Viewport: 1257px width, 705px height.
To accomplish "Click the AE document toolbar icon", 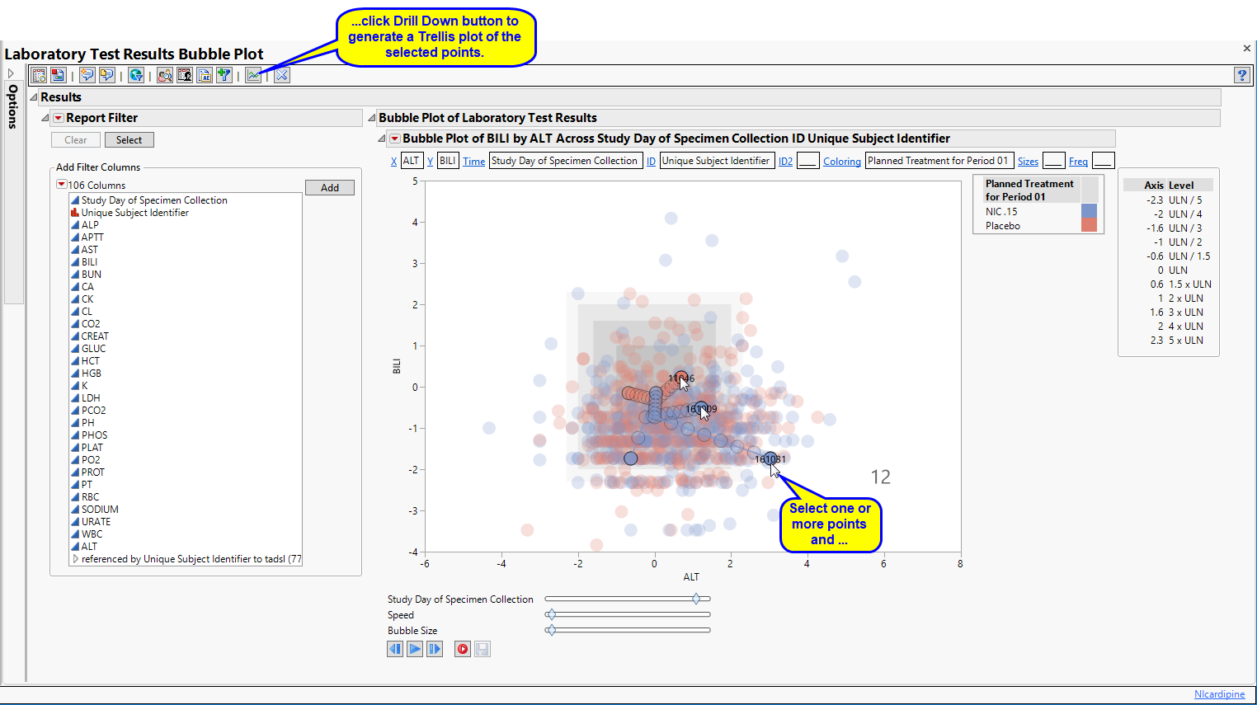I will 205,75.
